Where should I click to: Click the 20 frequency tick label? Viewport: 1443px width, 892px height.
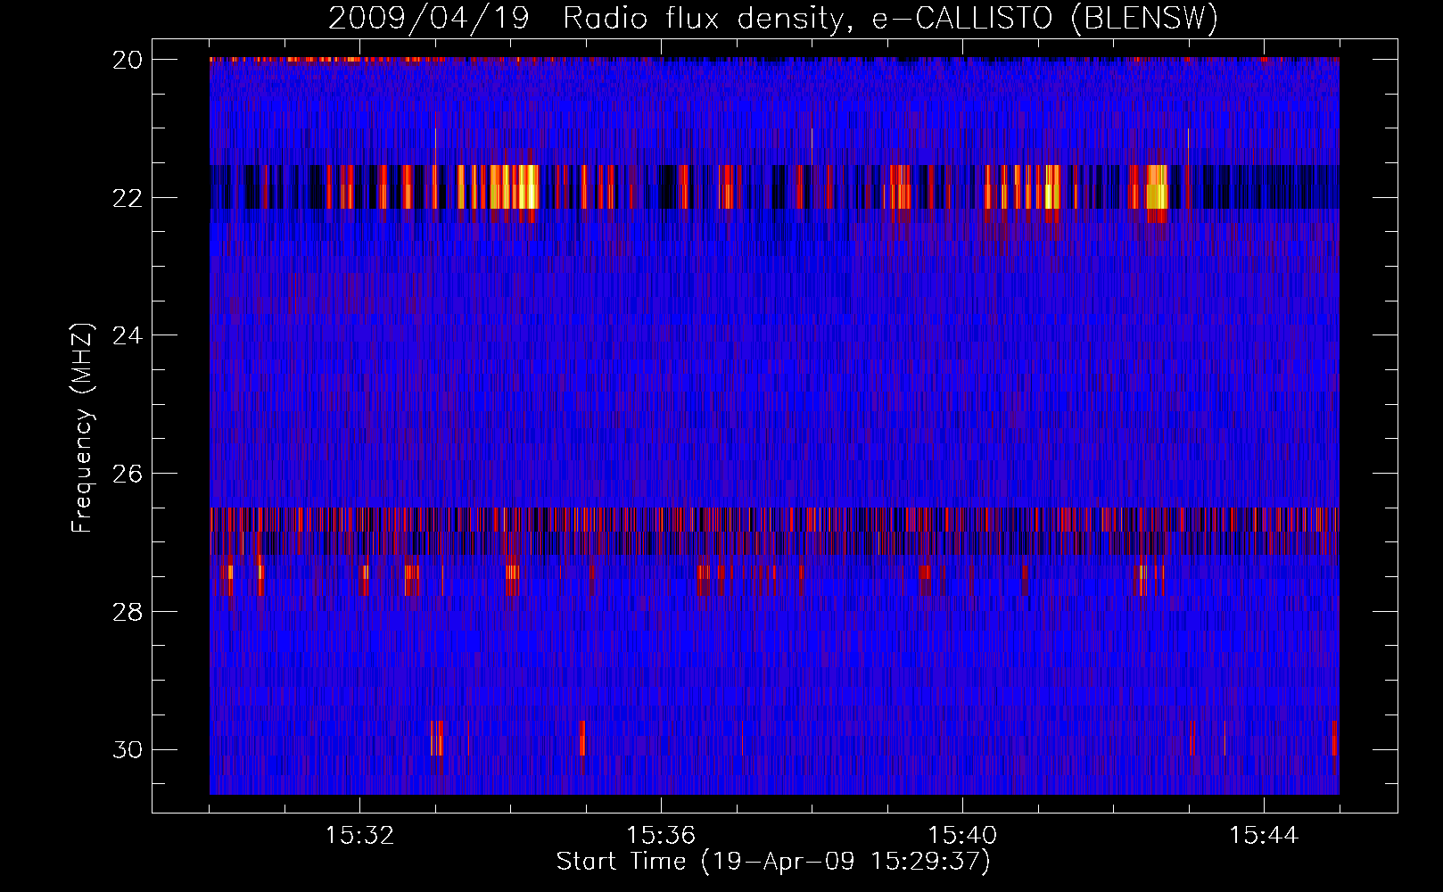128,59
